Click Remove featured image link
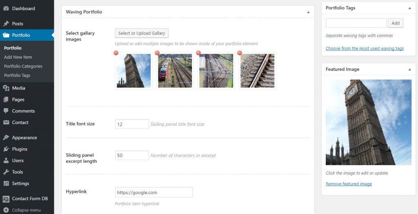Viewport: 418px width, 214px height. (349, 184)
